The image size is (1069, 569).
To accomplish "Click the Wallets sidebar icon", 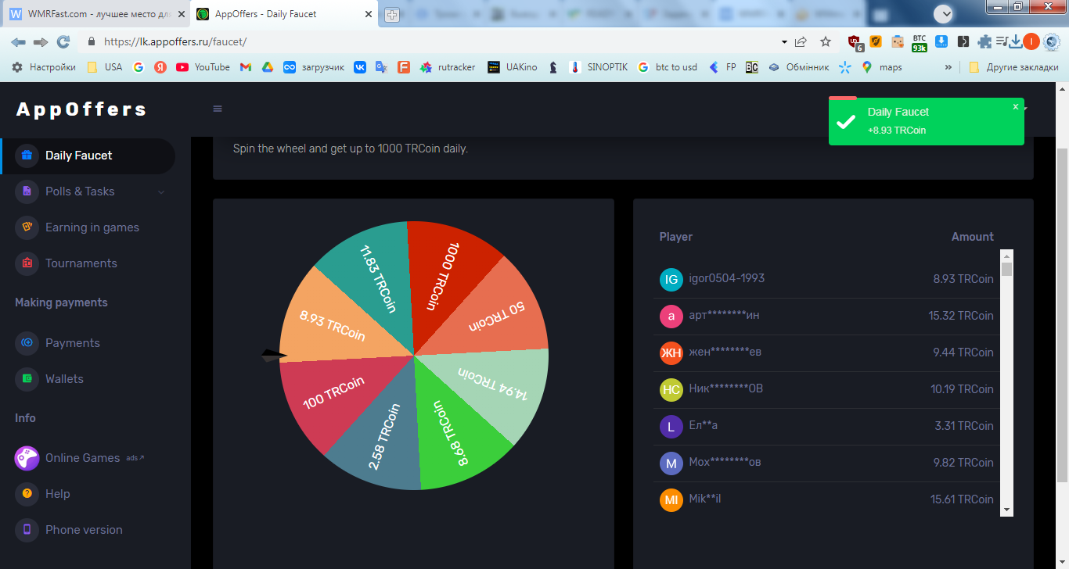I will pyautogui.click(x=27, y=379).
